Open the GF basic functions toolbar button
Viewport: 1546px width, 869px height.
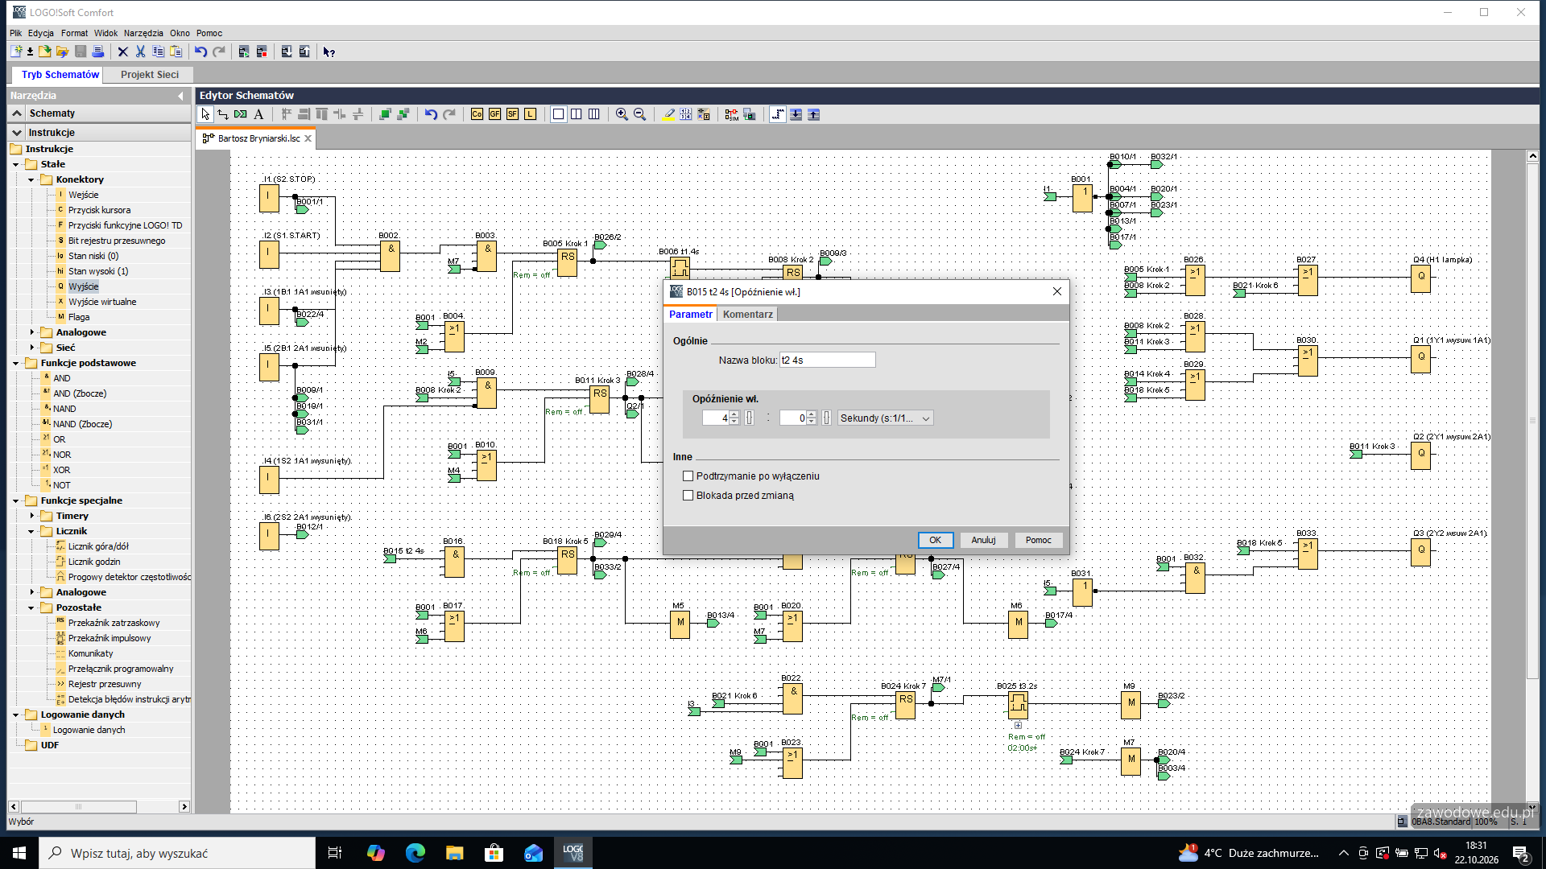pos(494,114)
